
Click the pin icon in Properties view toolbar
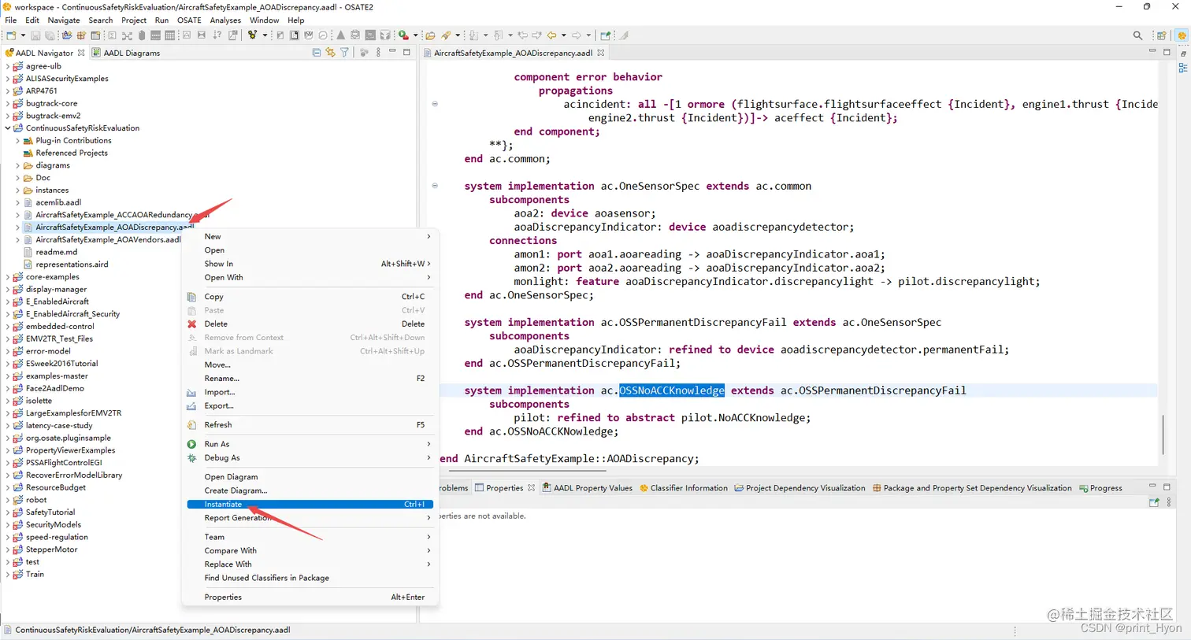pyautogui.click(x=1154, y=502)
